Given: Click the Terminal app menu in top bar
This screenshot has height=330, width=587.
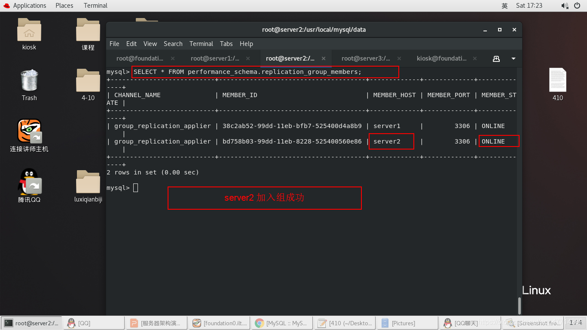Looking at the screenshot, I should [x=95, y=6].
